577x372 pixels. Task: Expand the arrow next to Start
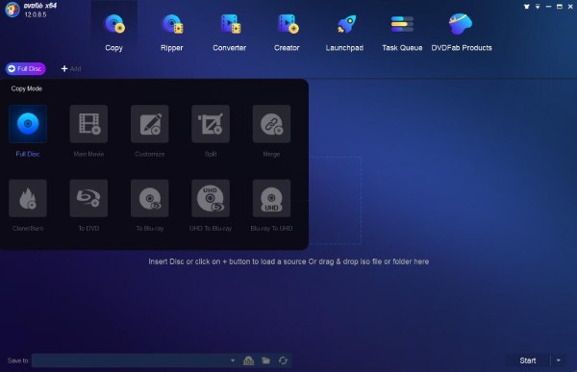pyautogui.click(x=559, y=360)
